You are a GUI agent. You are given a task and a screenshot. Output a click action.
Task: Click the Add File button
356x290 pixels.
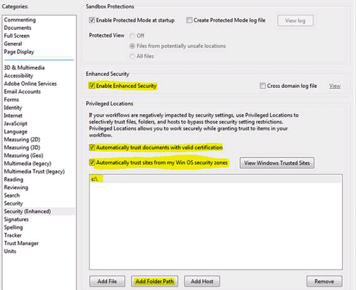pos(107,281)
